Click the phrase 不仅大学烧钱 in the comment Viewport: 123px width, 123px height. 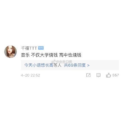point(44,55)
